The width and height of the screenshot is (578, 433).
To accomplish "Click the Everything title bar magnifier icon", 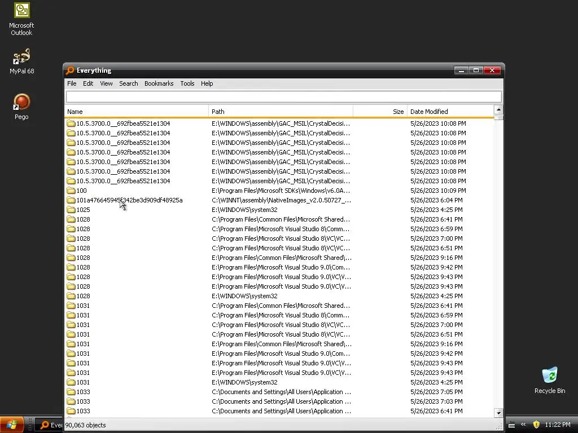I will [70, 70].
